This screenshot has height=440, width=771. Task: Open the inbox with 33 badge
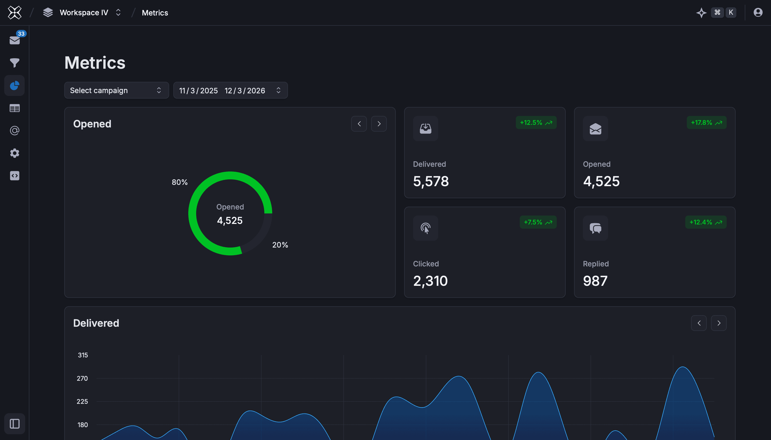click(x=14, y=40)
